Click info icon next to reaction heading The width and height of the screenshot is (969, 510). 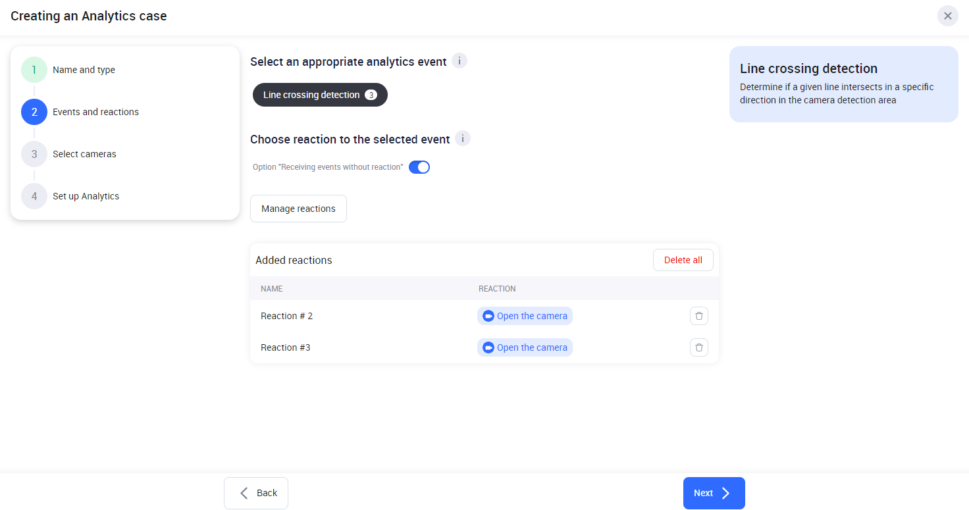click(x=463, y=139)
